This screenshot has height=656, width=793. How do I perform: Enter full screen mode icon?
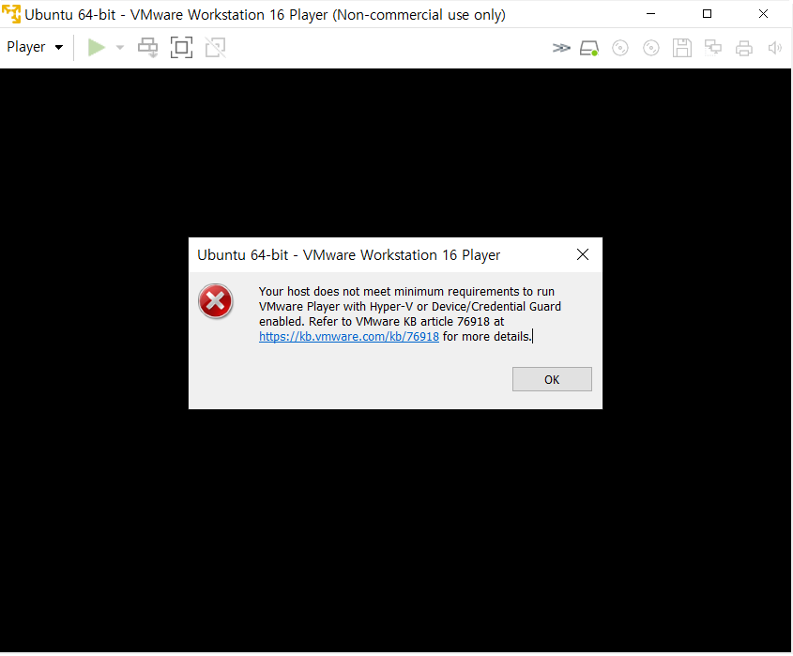(x=181, y=48)
